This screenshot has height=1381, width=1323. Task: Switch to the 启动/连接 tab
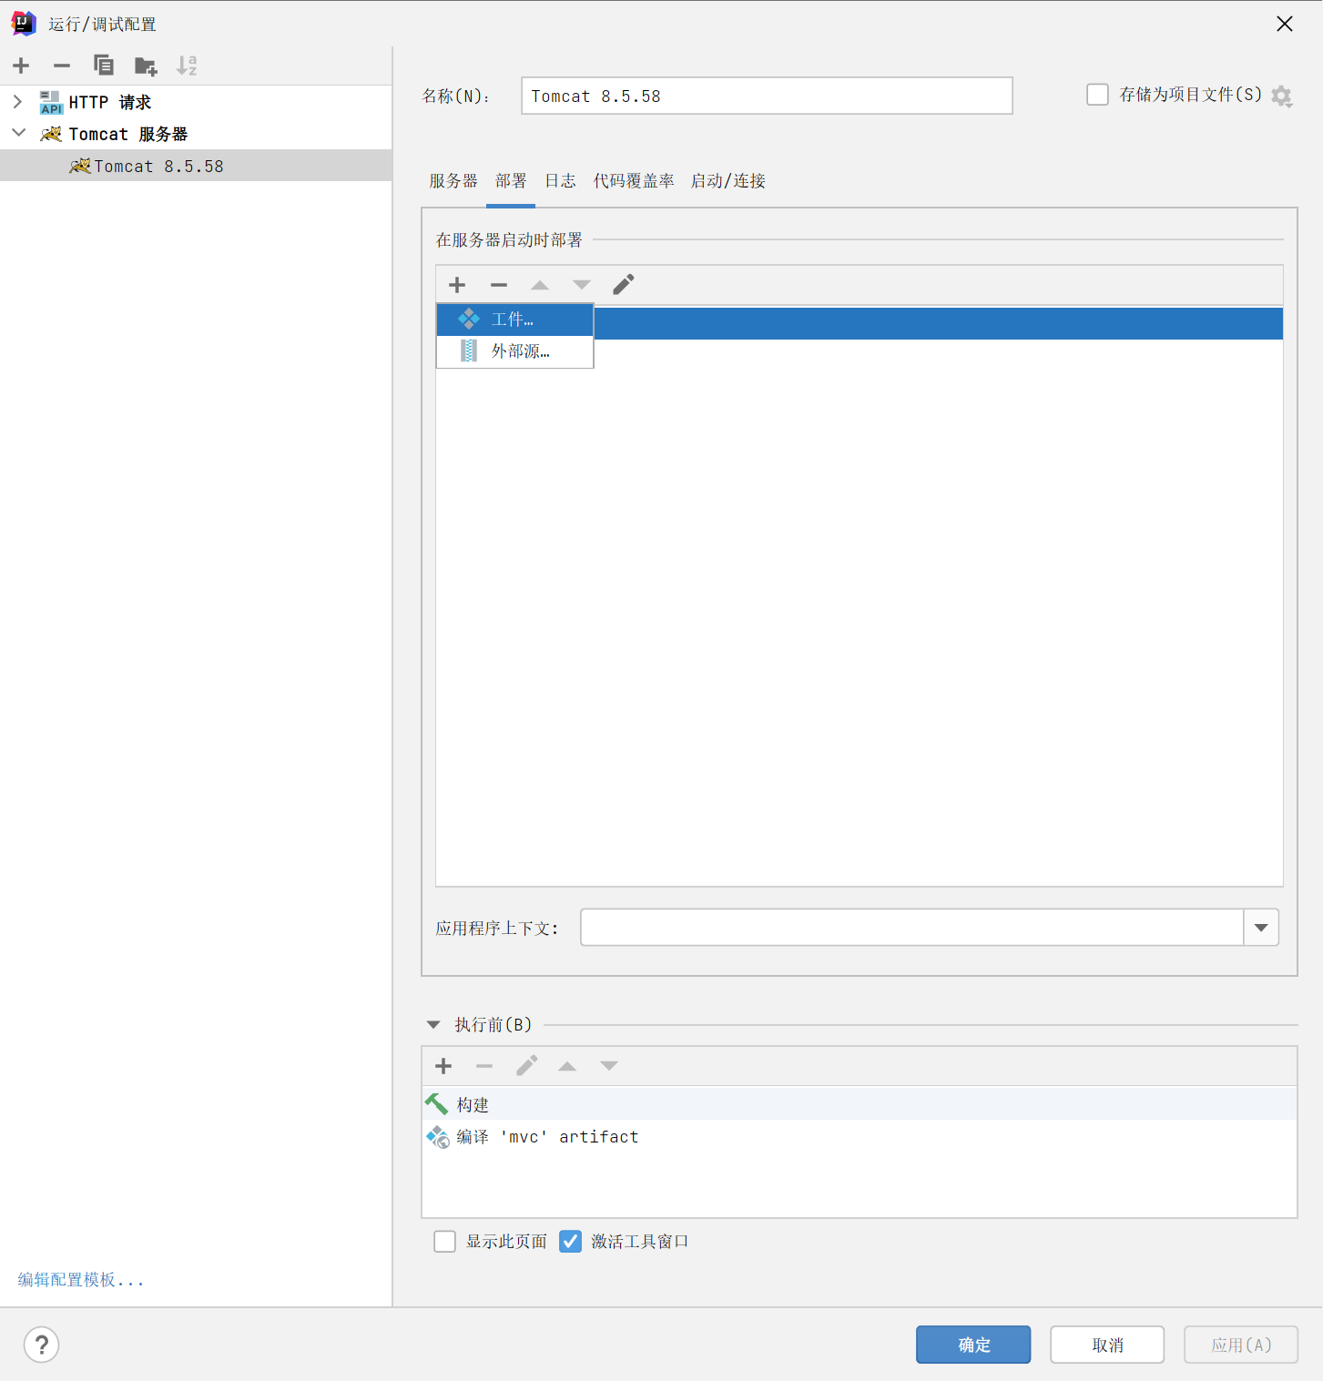coord(728,181)
